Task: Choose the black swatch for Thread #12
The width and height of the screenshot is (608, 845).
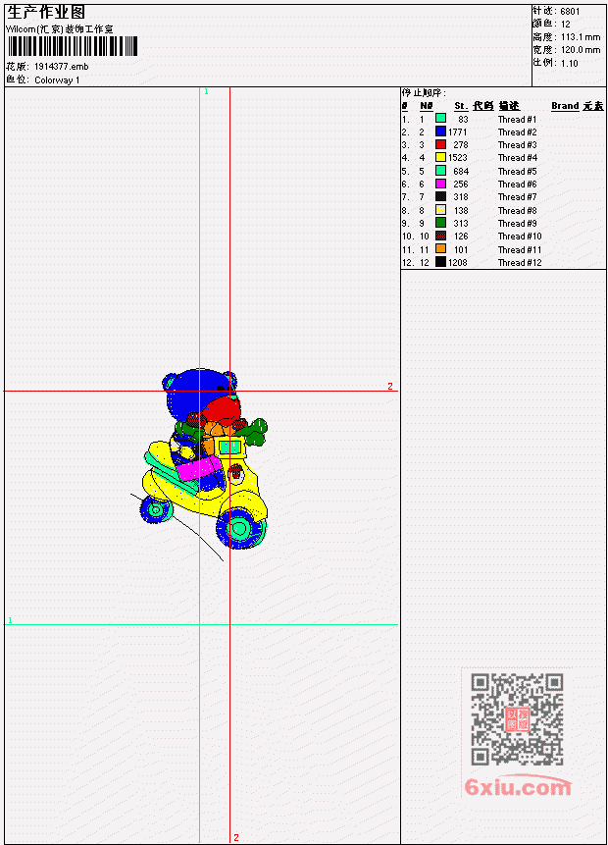Action: [440, 262]
